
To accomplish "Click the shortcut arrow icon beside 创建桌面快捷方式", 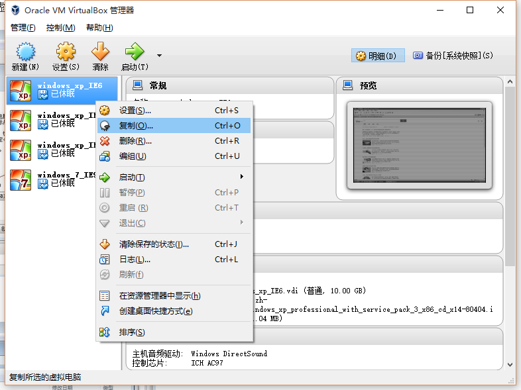I will click(x=105, y=311).
